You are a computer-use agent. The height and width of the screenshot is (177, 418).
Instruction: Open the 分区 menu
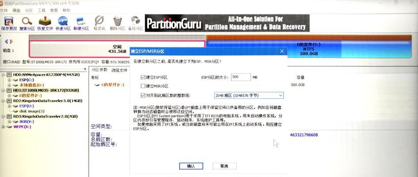click(x=29, y=10)
